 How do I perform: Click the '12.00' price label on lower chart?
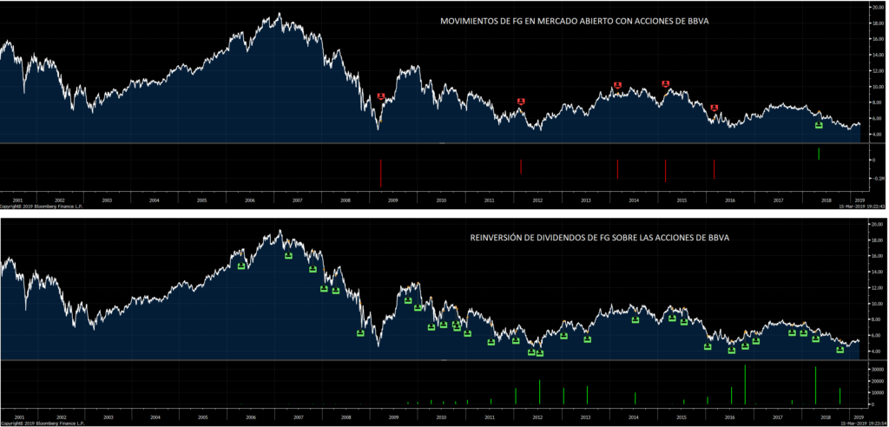pyautogui.click(x=879, y=287)
